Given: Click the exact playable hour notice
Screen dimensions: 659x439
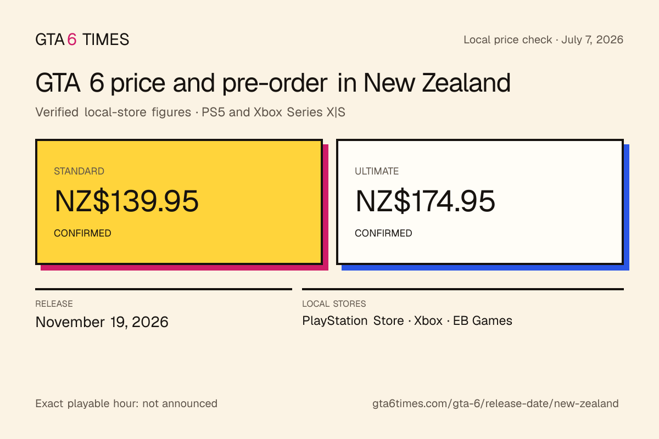Looking at the screenshot, I should (x=126, y=404).
